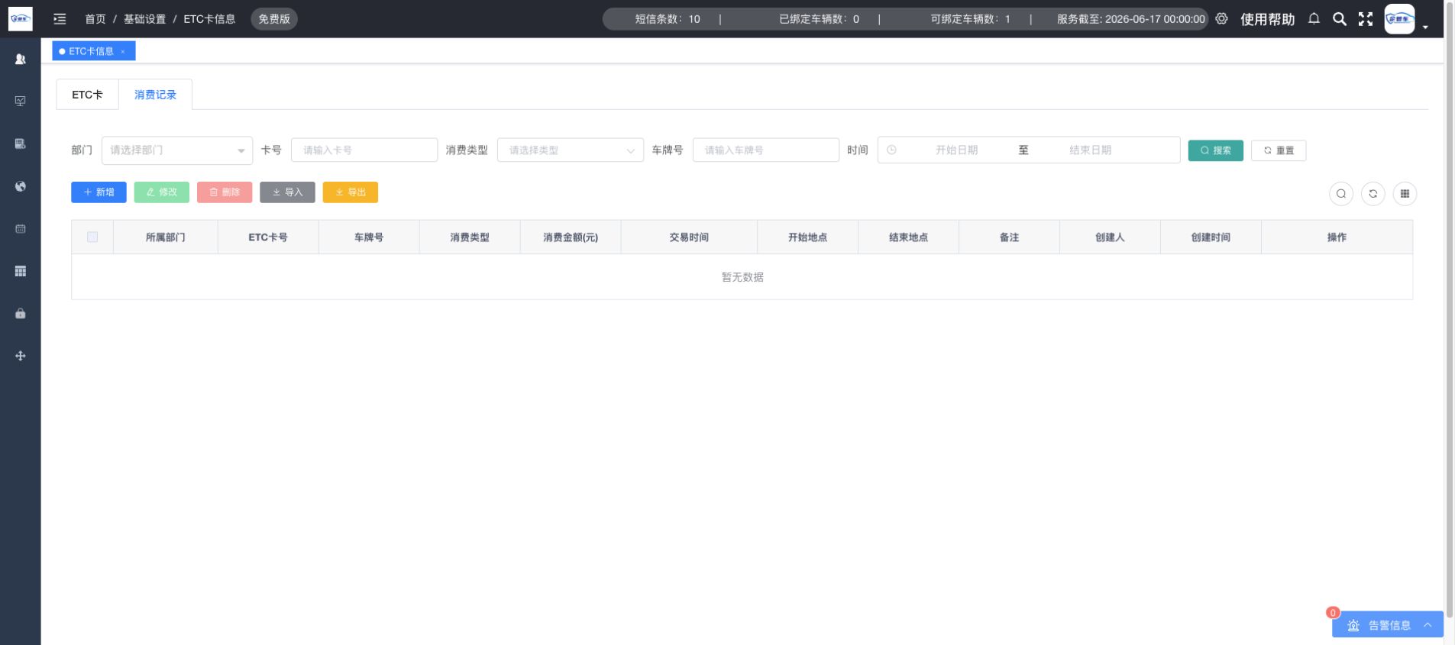Image resolution: width=1455 pixels, height=645 pixels.
Task: Expand the 告警信息 panel chevron
Action: point(1428,625)
